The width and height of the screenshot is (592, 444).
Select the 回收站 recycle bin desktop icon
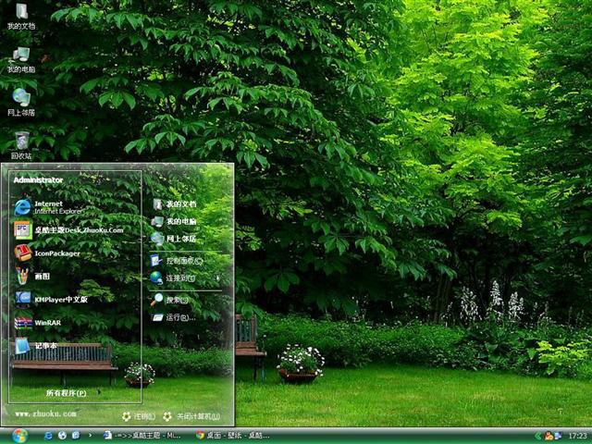click(21, 145)
